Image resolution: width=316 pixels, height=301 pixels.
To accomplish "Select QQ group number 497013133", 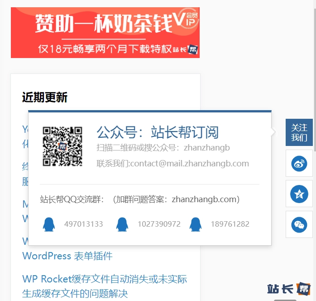I will tap(83, 224).
